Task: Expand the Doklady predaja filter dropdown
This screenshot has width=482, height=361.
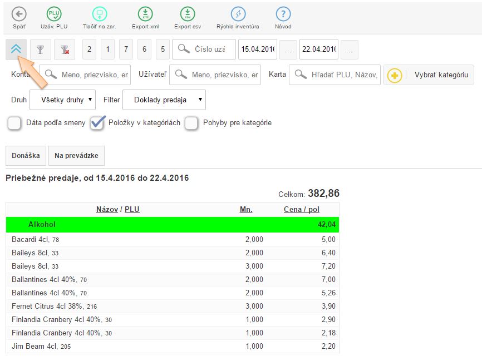Action: 164,100
